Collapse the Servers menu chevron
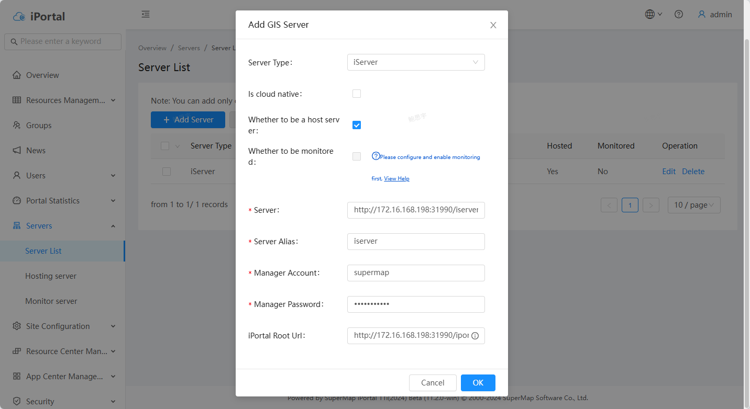Viewport: 750px width, 409px height. coord(113,225)
